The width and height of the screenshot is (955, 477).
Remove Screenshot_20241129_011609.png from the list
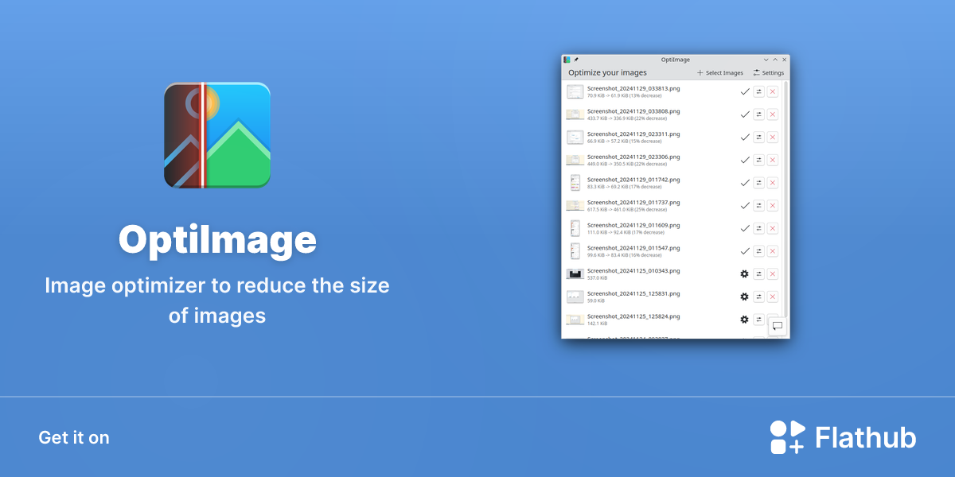773,228
